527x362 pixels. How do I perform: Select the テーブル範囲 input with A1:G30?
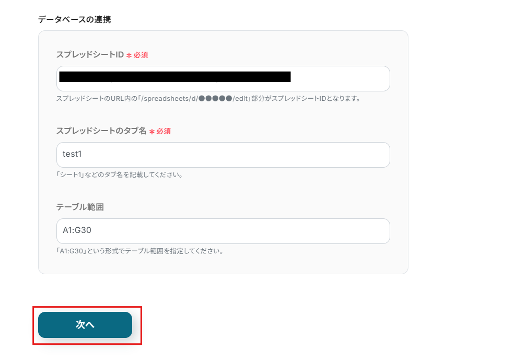(222, 231)
